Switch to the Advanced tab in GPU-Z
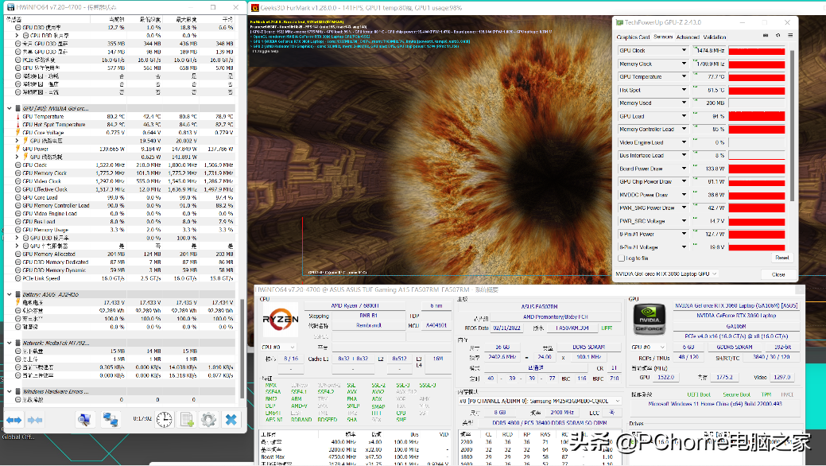 coord(688,37)
